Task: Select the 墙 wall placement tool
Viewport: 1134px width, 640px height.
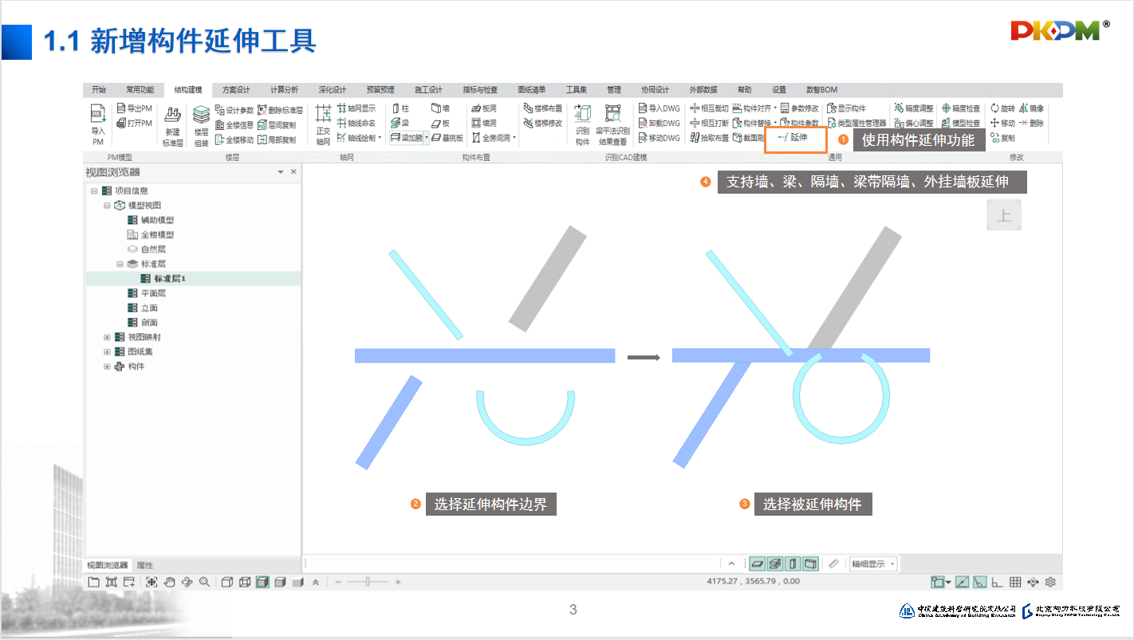Action: 440,108
